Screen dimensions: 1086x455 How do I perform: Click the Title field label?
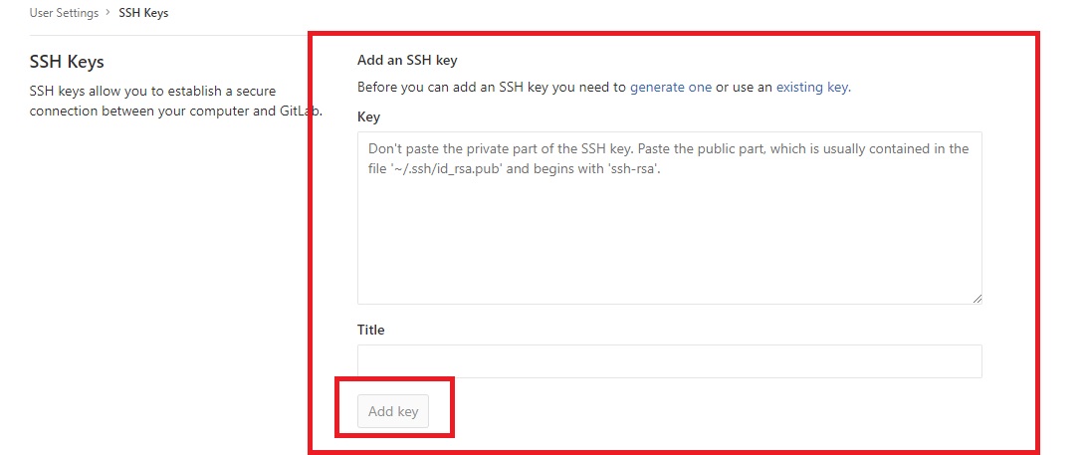pyautogui.click(x=370, y=330)
